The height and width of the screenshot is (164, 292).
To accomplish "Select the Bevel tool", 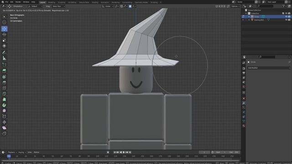I will (x=4, y=82).
